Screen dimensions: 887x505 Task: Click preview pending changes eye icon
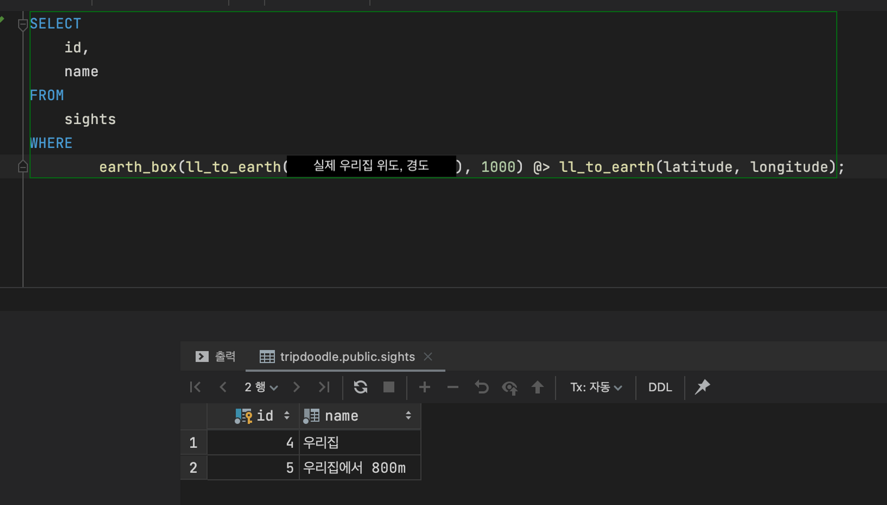(x=510, y=387)
